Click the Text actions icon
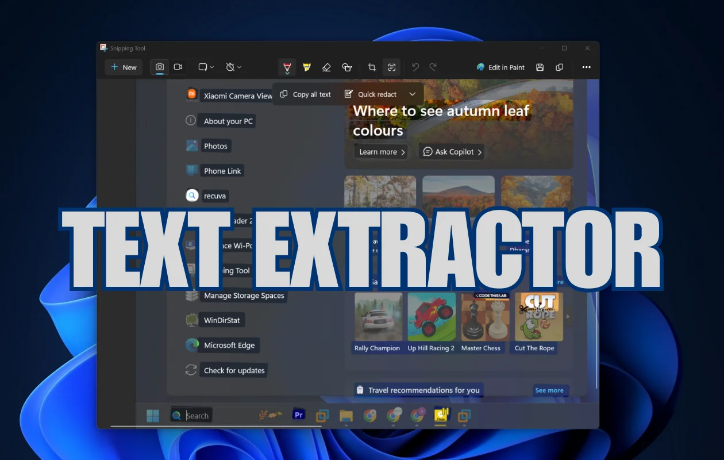Screen dimensions: 724x460 click(392, 67)
